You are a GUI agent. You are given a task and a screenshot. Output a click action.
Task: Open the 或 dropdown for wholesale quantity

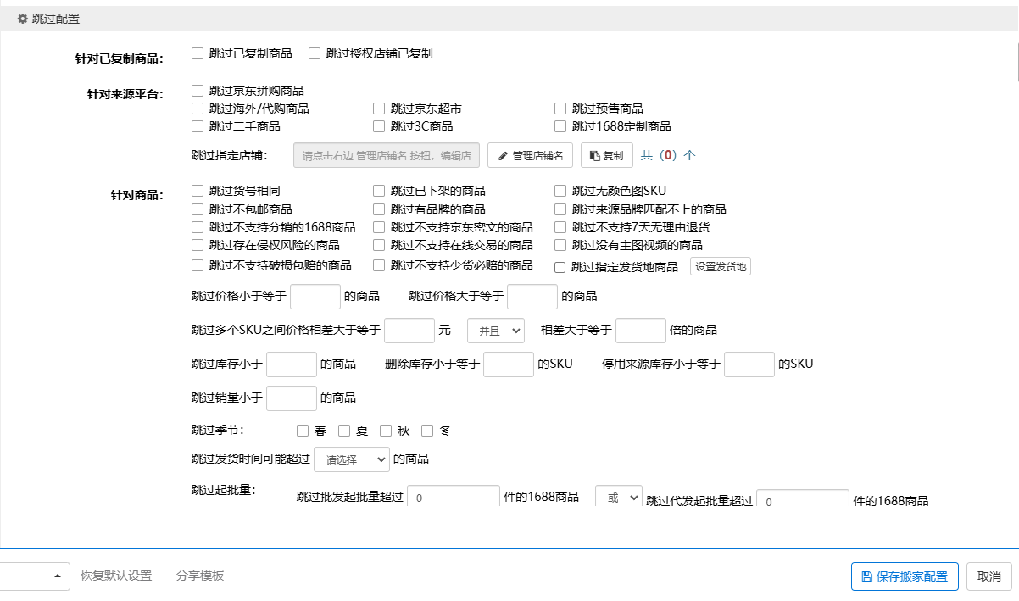click(x=618, y=498)
